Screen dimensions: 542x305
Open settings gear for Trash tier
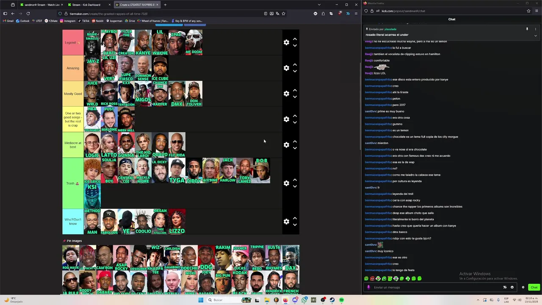286,183
